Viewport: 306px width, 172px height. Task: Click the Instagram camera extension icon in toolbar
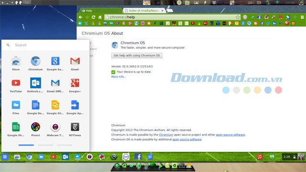[266, 17]
